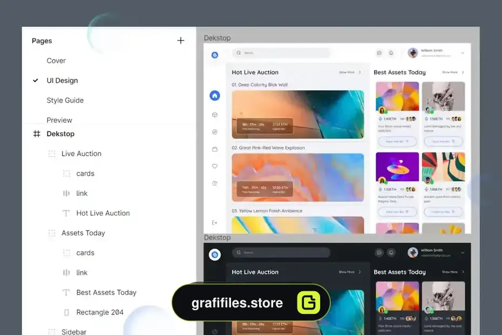Screen dimensions: 502x335
Task: Click the history clock icon in the light-theme sidebar
Action: point(215,183)
